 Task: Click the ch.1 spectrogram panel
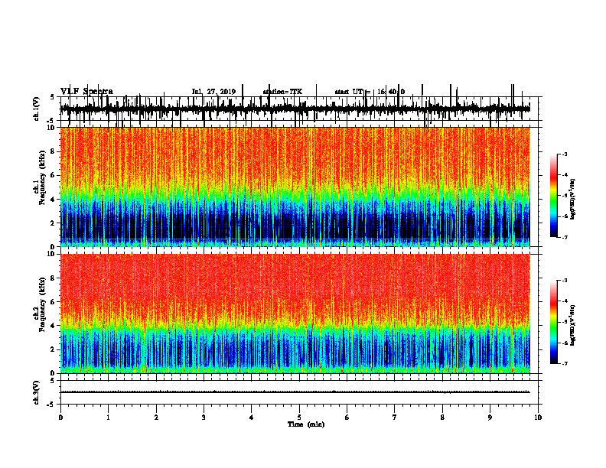click(295, 187)
